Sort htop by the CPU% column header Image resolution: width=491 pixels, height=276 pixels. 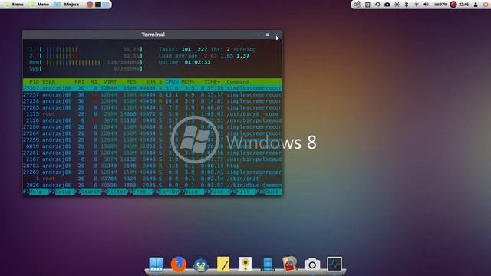172,82
